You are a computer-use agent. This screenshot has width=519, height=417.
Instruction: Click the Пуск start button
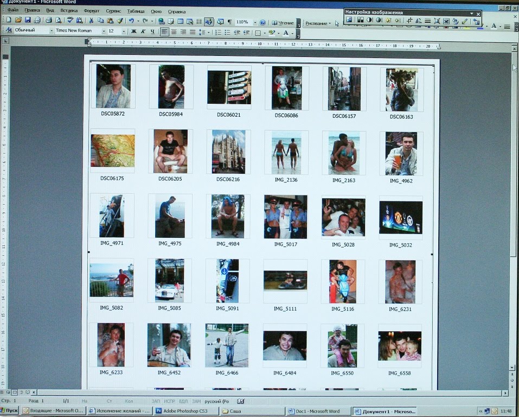click(x=10, y=410)
